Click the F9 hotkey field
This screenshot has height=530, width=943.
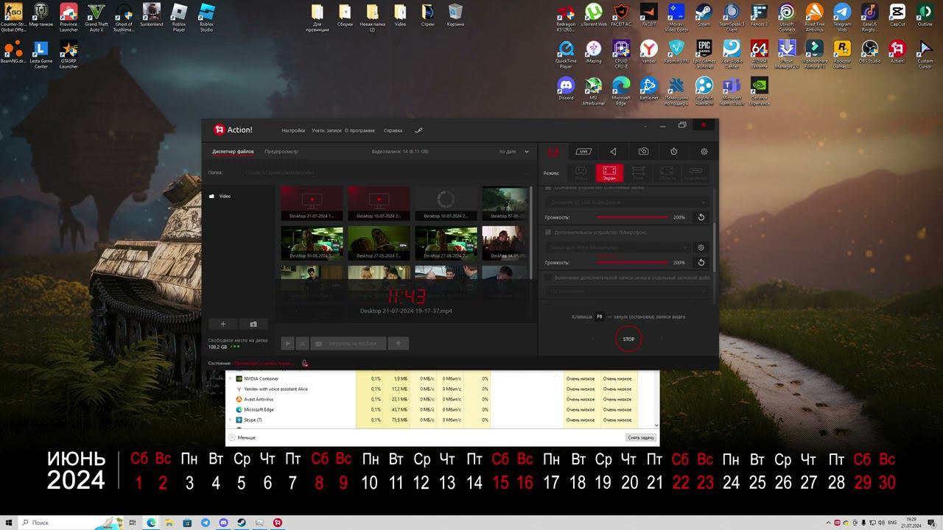(x=599, y=317)
